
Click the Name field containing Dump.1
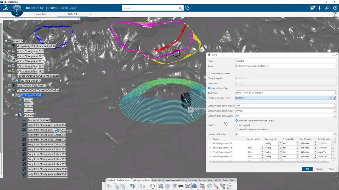point(286,61)
